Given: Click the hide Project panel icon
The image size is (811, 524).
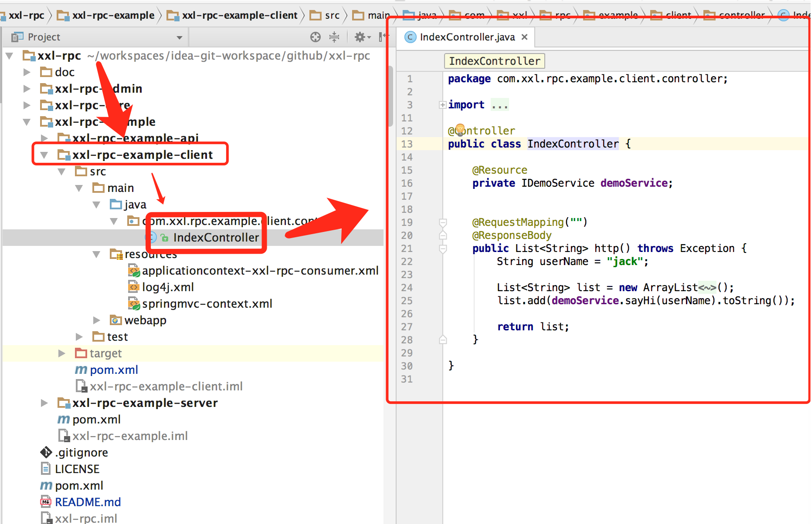Looking at the screenshot, I should 383,37.
